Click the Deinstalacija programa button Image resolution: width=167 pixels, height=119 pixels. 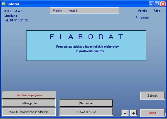tap(29, 95)
